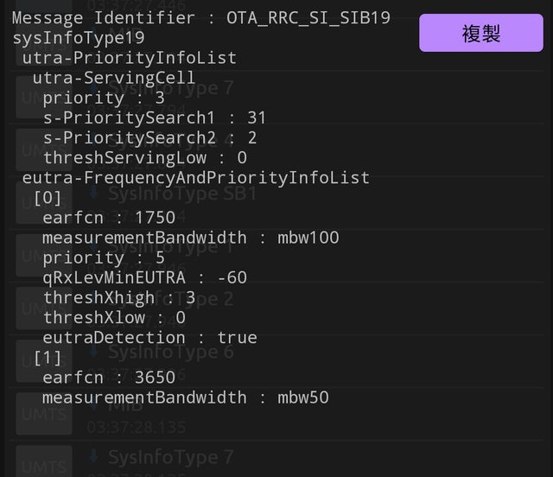Click the downlink arrow beside SysInfoType 6
The height and width of the screenshot is (477, 553).
coord(93,352)
